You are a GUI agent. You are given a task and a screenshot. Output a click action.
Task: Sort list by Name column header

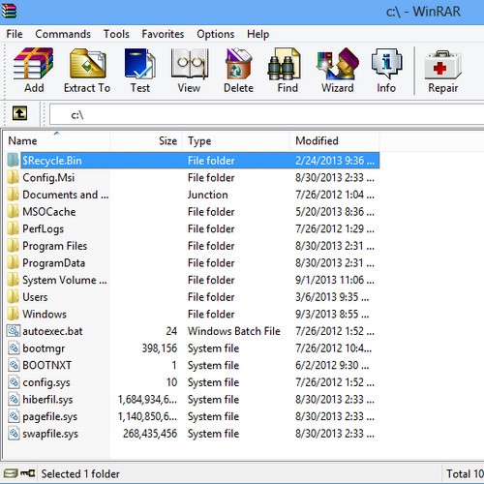tap(57, 141)
